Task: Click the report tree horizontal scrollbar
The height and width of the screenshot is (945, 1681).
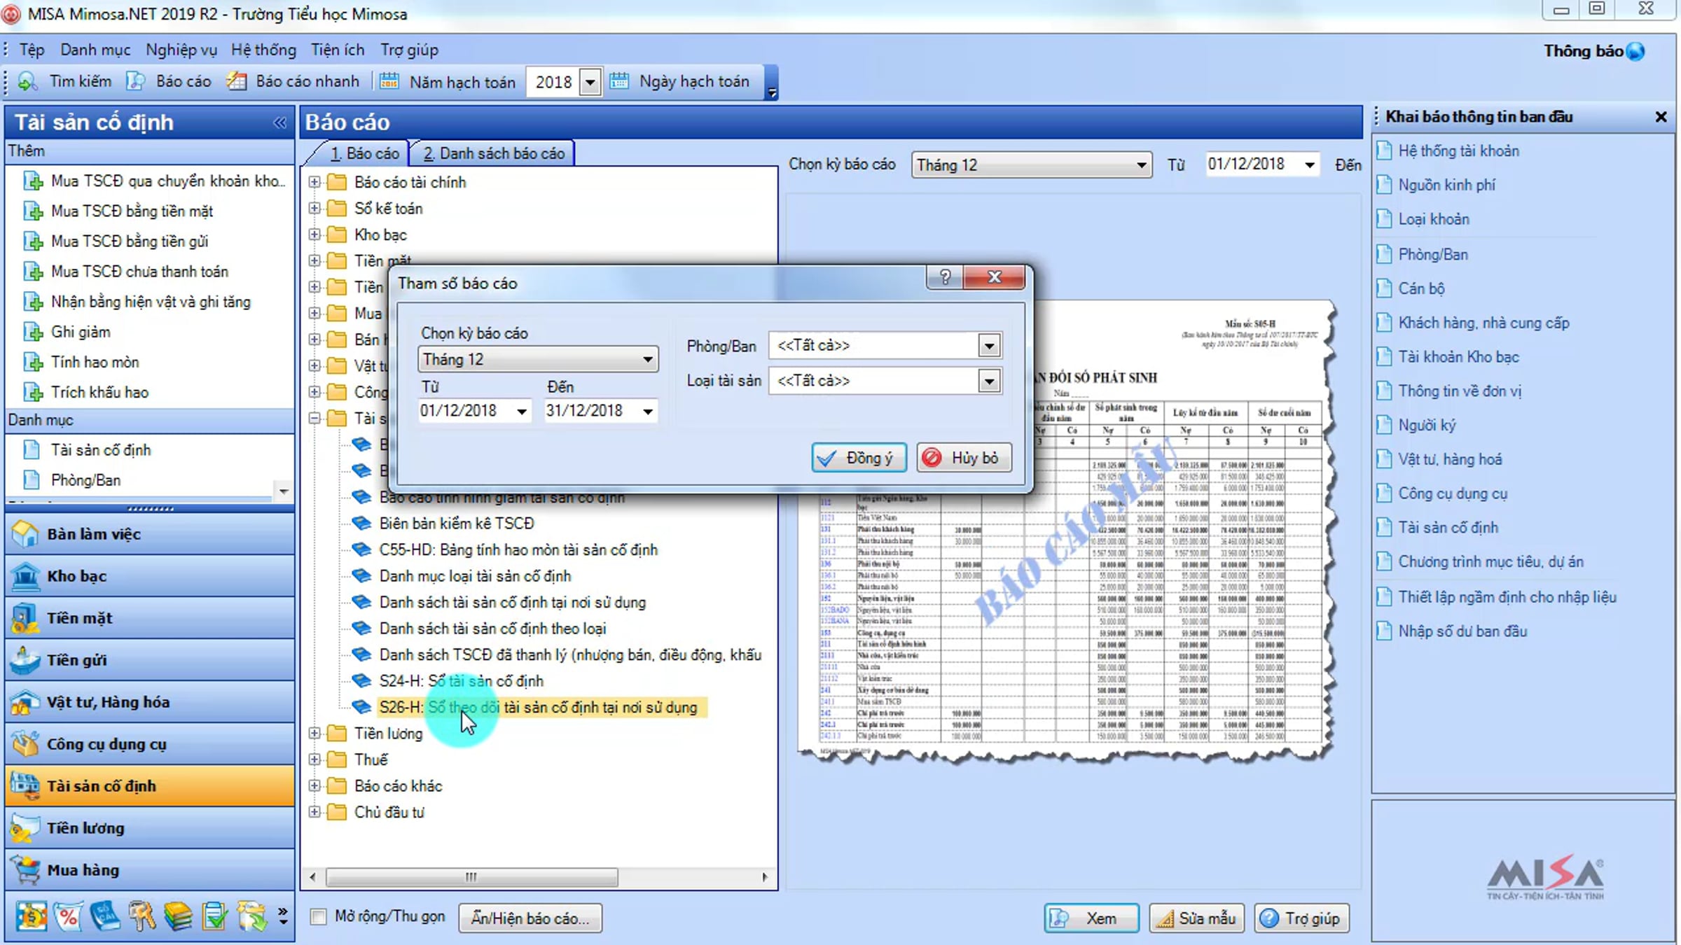Action: (x=471, y=877)
